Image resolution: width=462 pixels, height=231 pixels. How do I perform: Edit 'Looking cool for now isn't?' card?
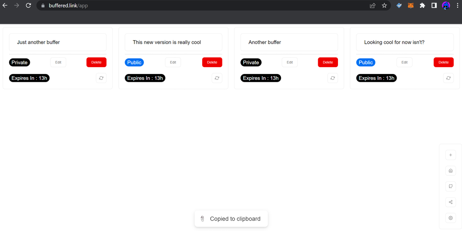point(405,62)
